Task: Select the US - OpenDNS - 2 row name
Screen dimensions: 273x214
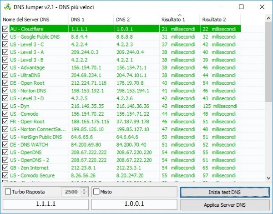Action: tap(30, 160)
